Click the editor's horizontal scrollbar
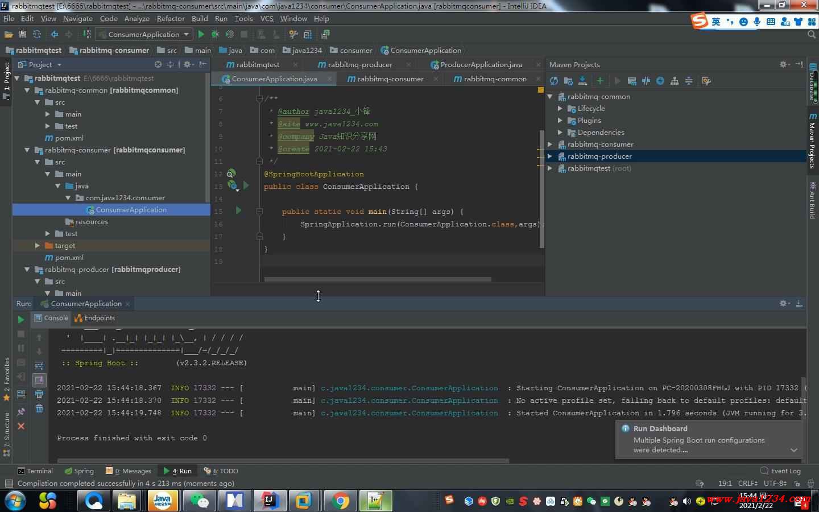This screenshot has height=512, width=819. (x=377, y=279)
